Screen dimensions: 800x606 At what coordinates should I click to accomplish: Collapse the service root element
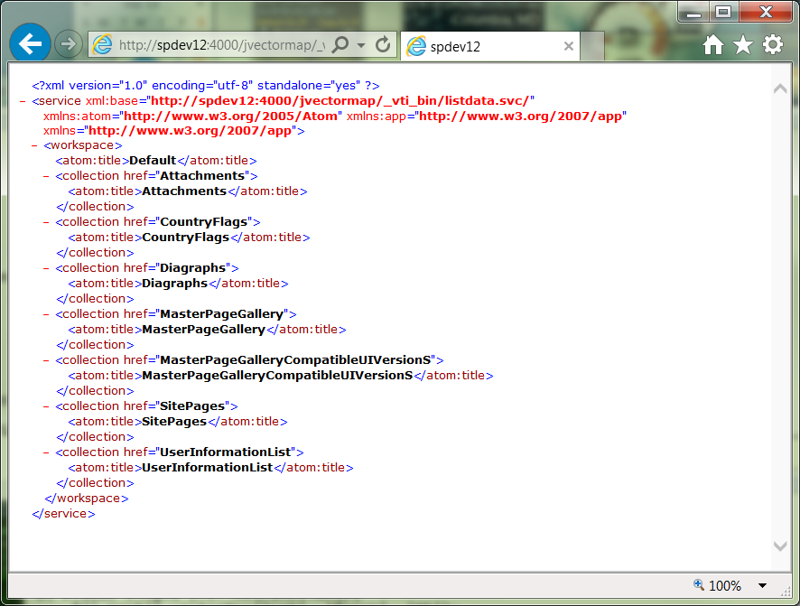pyautogui.click(x=23, y=100)
